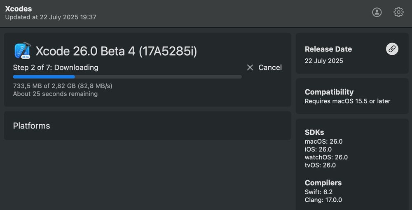
Task: Click the Step 2 of 7 status text
Action: [56, 68]
